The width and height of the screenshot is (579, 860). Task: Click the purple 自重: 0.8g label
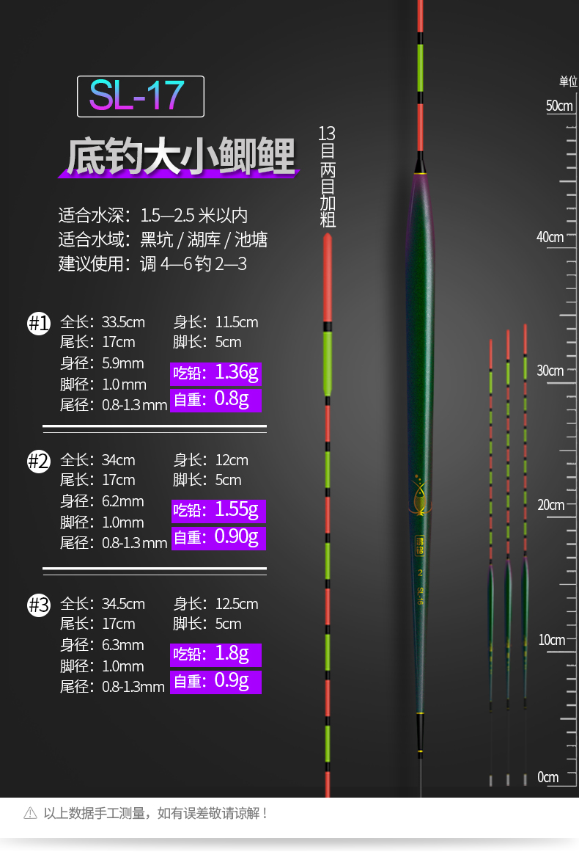point(215,400)
